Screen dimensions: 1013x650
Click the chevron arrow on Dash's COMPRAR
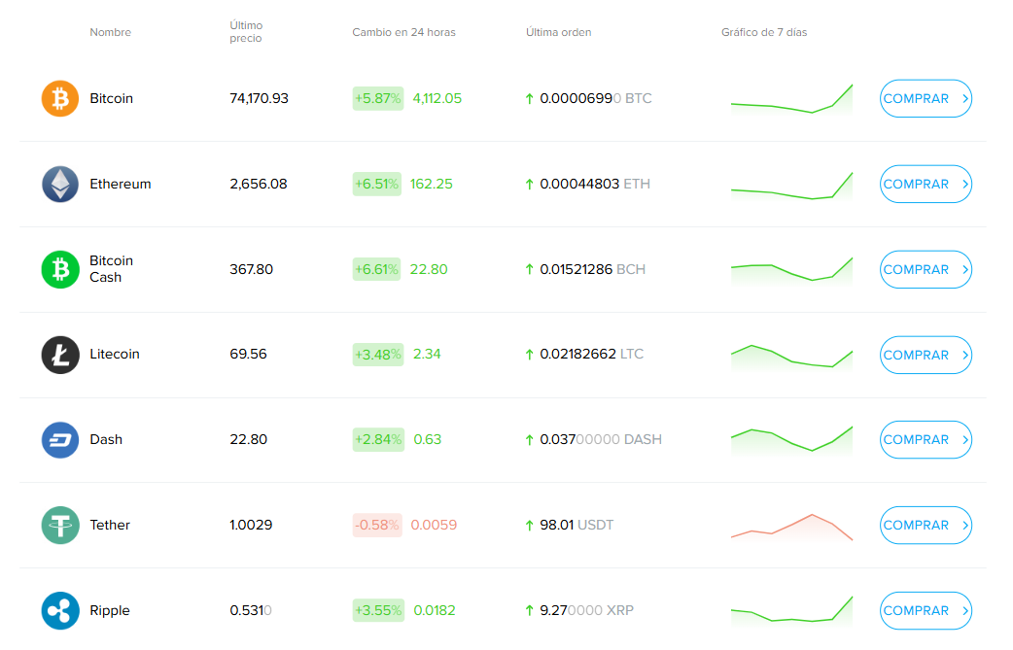click(964, 440)
